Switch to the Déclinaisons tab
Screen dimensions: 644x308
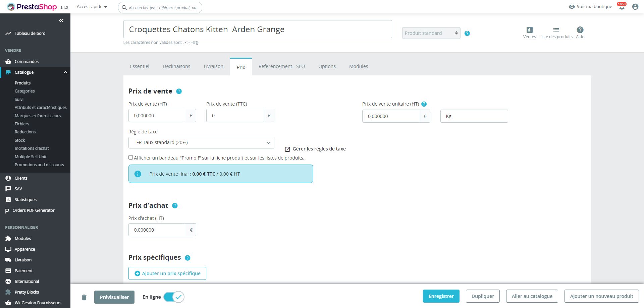[176, 66]
